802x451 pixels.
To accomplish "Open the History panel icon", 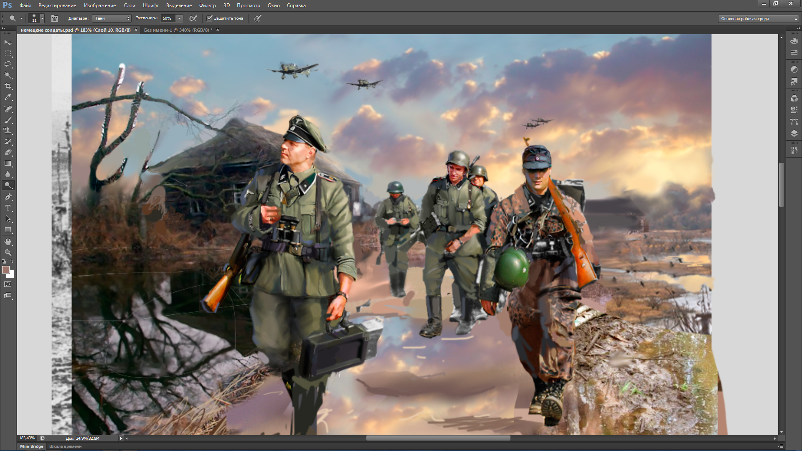I will (794, 150).
